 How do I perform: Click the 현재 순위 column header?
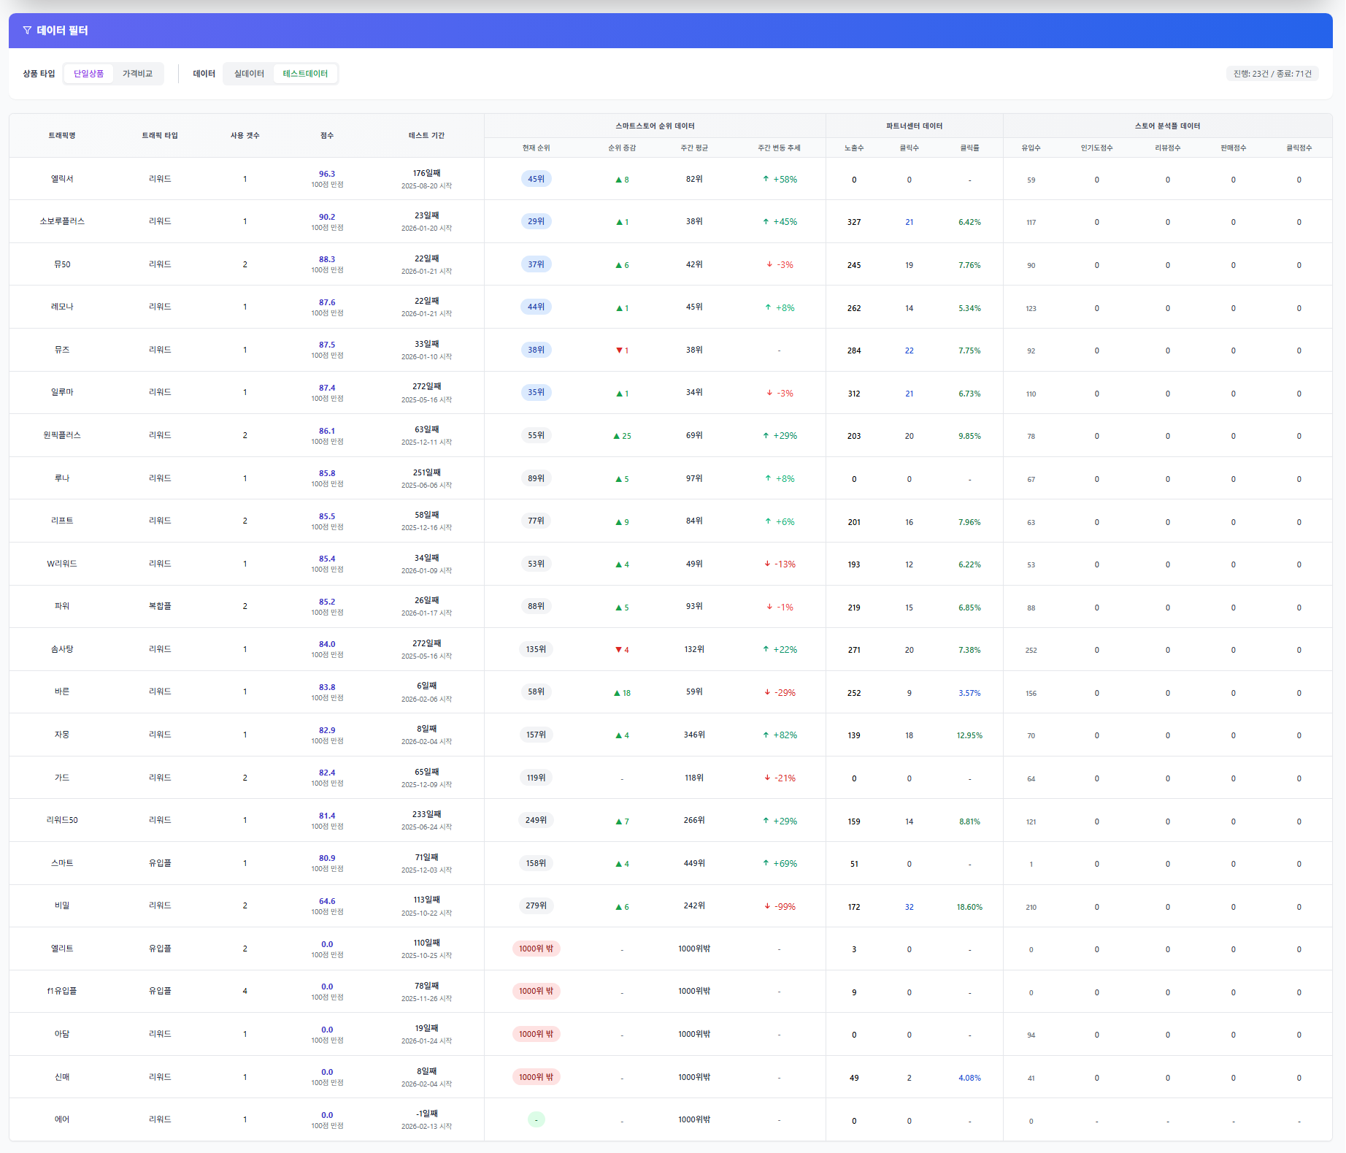(x=537, y=148)
